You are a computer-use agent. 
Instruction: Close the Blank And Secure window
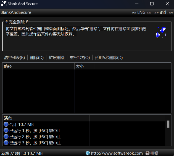pos(167,4)
